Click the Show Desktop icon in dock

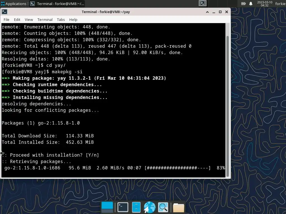(107, 207)
